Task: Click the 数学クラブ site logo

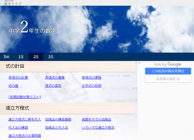Action: (11, 3)
